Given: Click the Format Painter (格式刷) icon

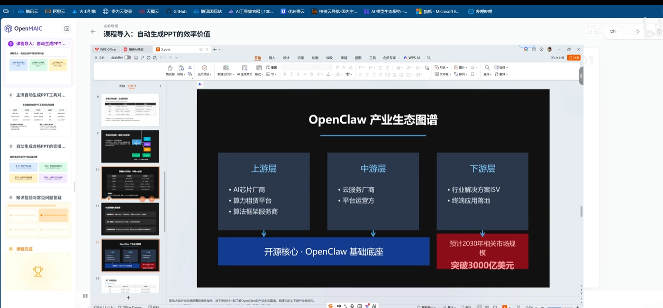Looking at the screenshot, I should pyautogui.click(x=170, y=68).
